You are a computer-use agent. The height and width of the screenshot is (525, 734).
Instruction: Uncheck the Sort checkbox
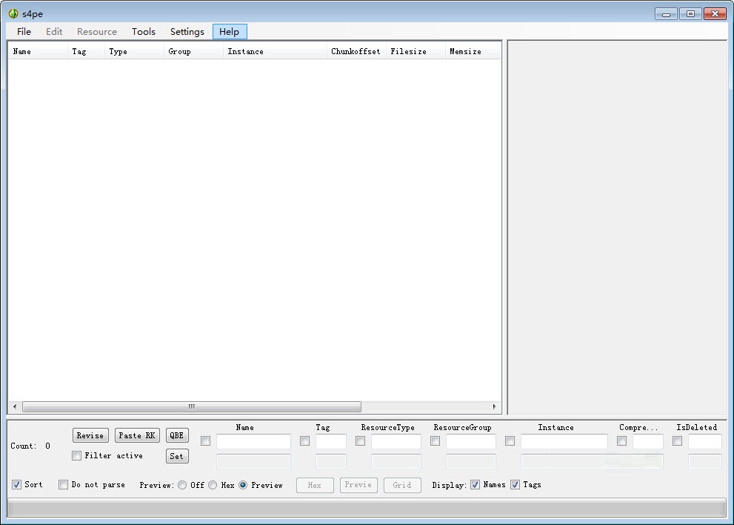17,485
